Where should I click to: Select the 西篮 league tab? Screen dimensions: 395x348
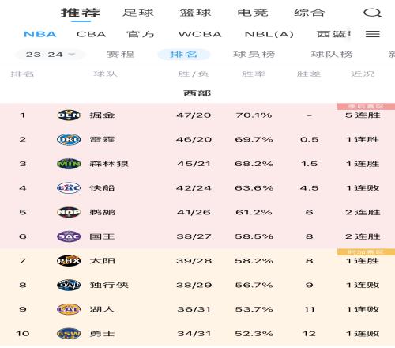[333, 34]
